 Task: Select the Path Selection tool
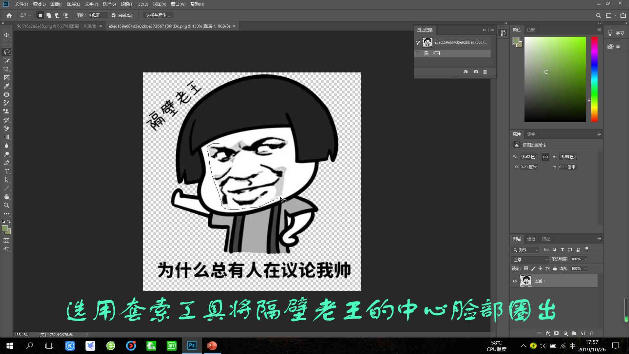click(7, 180)
